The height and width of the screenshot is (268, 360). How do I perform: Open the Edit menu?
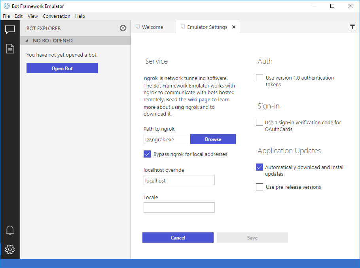click(19, 16)
